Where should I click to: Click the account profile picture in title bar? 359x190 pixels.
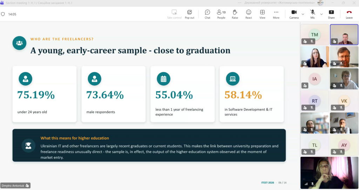pyautogui.click(x=320, y=3)
